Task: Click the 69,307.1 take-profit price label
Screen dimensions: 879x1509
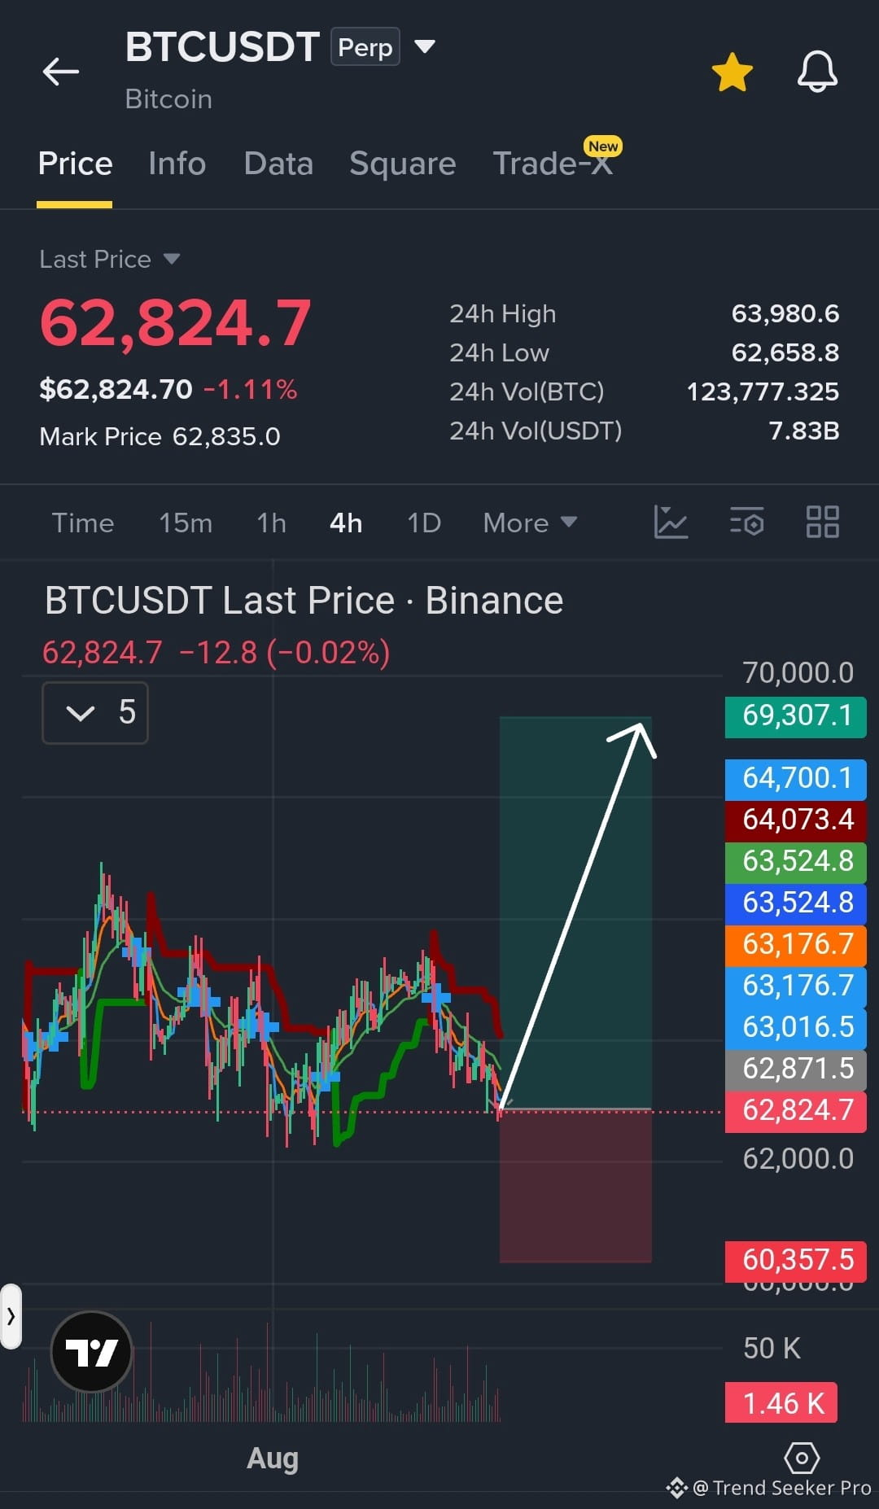Action: (796, 716)
